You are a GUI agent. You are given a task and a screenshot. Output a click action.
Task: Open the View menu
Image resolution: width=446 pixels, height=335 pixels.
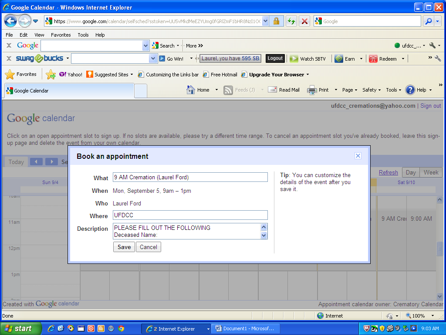coord(39,35)
